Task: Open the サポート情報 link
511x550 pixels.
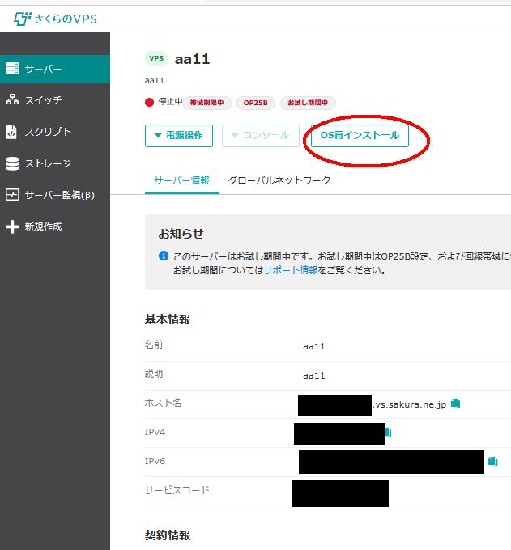Action: coord(290,270)
